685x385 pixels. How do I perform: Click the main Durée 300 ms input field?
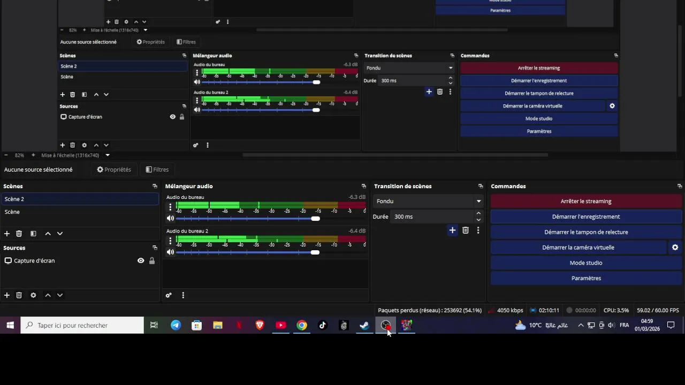[x=432, y=217]
